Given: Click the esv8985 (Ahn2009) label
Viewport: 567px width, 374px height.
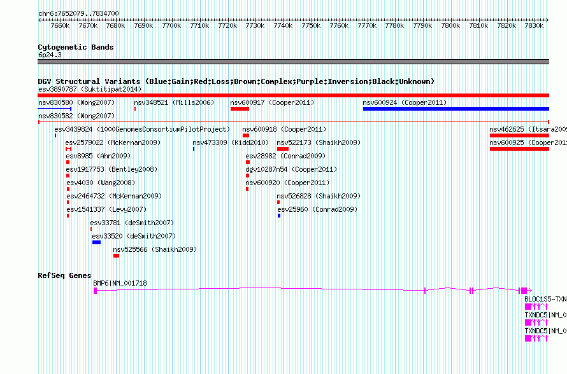Looking at the screenshot, I should click(98, 156).
